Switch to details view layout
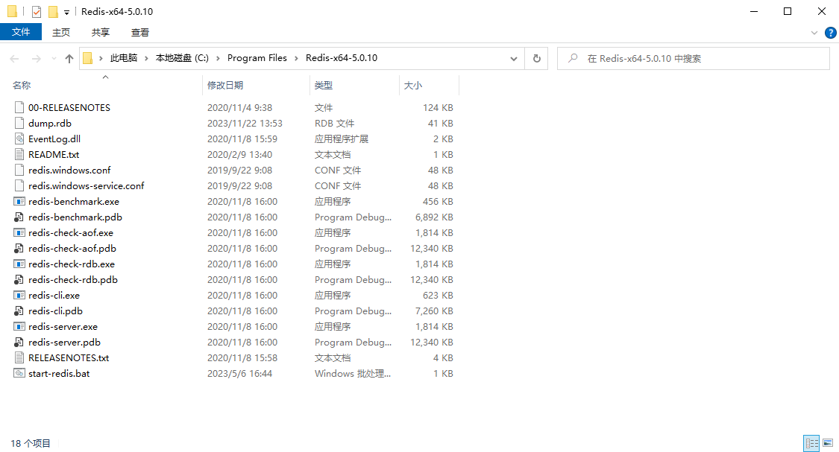 (x=811, y=443)
